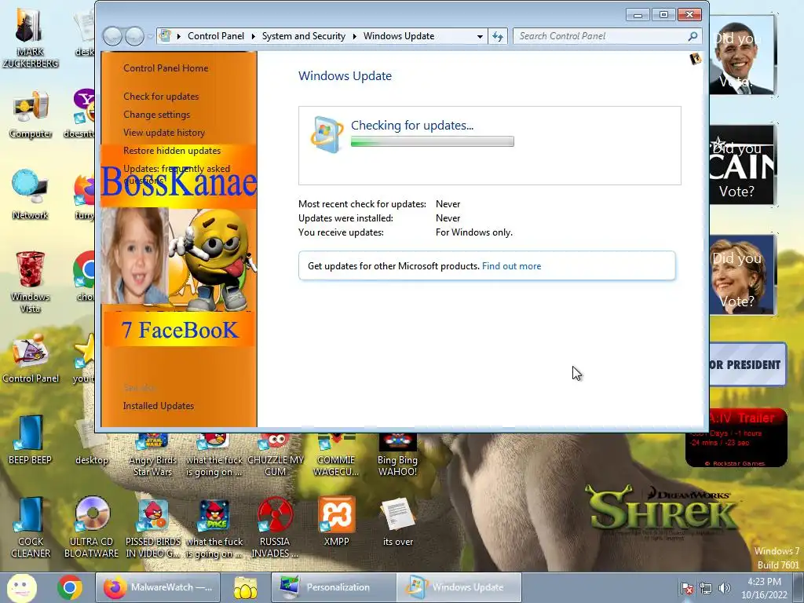
Task: Launch RUSSIA INVADES desktop shortcut
Action: (275, 527)
